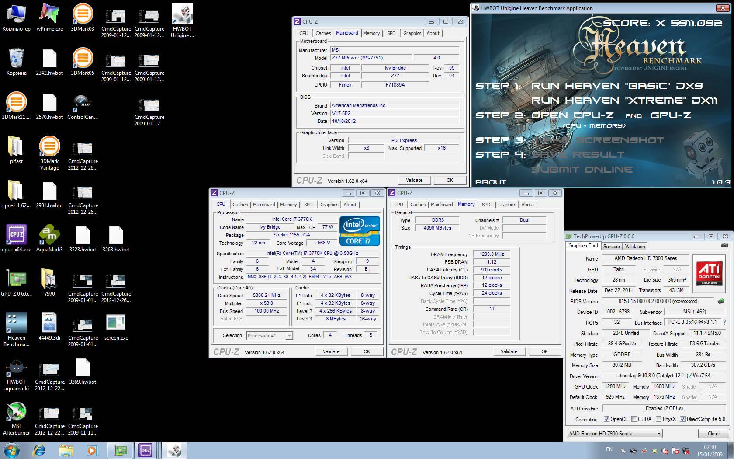
Task: Open the 3DMark Vantage shortcut
Action: [49, 153]
